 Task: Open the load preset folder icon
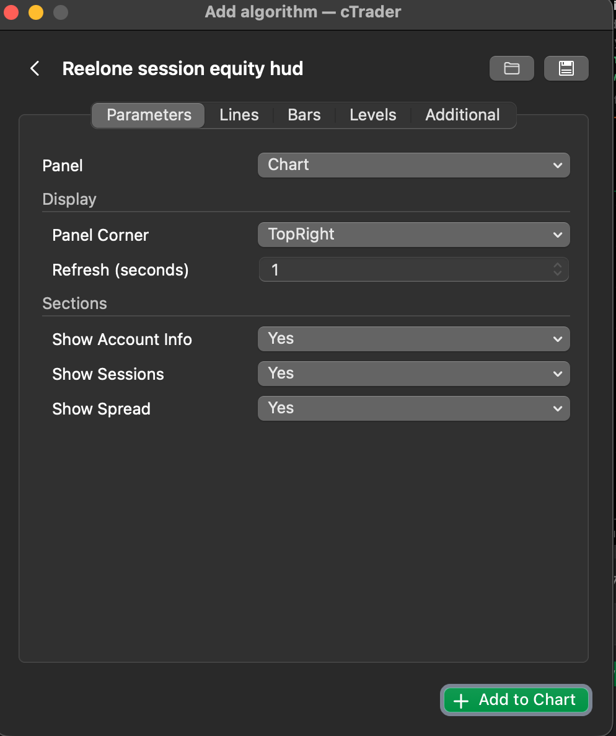[x=511, y=68]
